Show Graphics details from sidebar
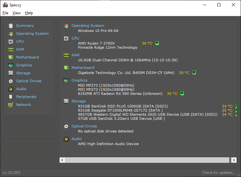The height and width of the screenshot is (177, 241). coord(24,65)
